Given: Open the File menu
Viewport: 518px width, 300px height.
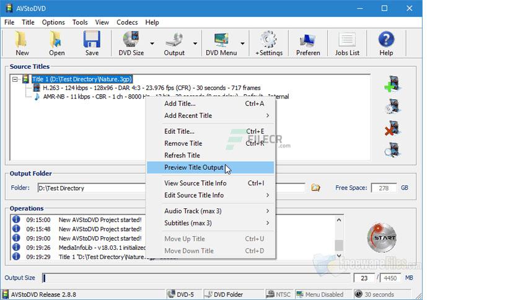Looking at the screenshot, I should click(x=9, y=22).
